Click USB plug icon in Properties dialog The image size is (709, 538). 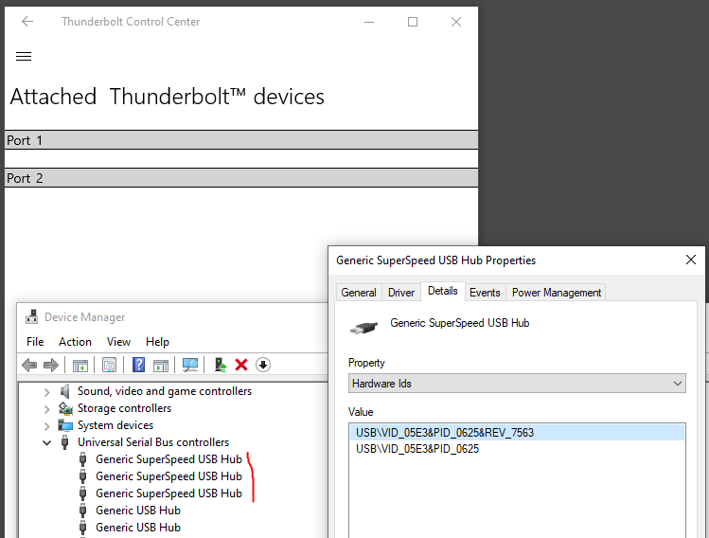[x=363, y=327]
